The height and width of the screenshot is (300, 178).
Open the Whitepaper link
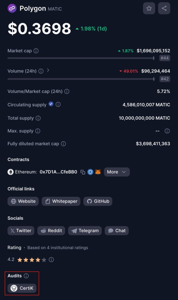[x=61, y=201]
